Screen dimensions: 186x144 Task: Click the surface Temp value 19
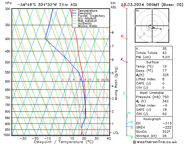point(164,66)
